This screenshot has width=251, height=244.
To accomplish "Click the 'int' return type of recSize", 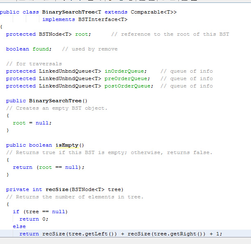I will (37, 189).
